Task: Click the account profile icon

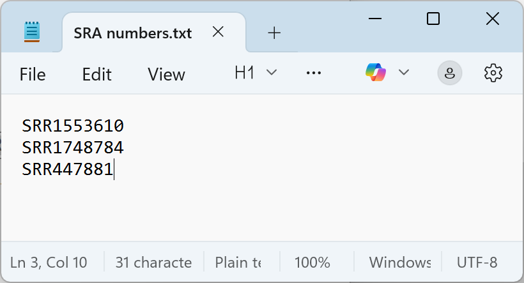Action: 449,73
